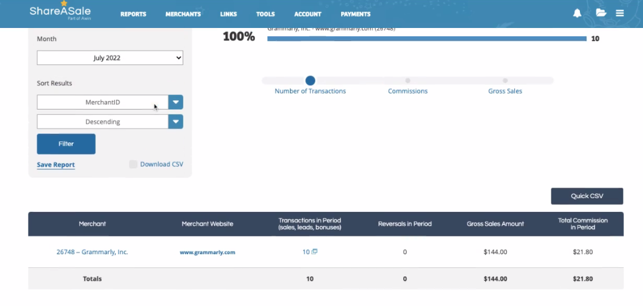Click the Gross Sales Amount column header

coord(495,224)
